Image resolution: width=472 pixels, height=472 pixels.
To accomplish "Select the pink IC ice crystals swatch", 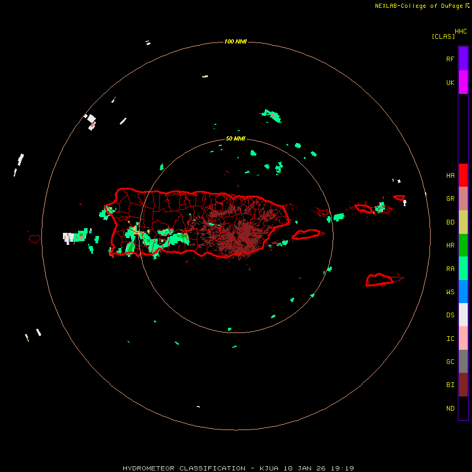I will (x=463, y=338).
